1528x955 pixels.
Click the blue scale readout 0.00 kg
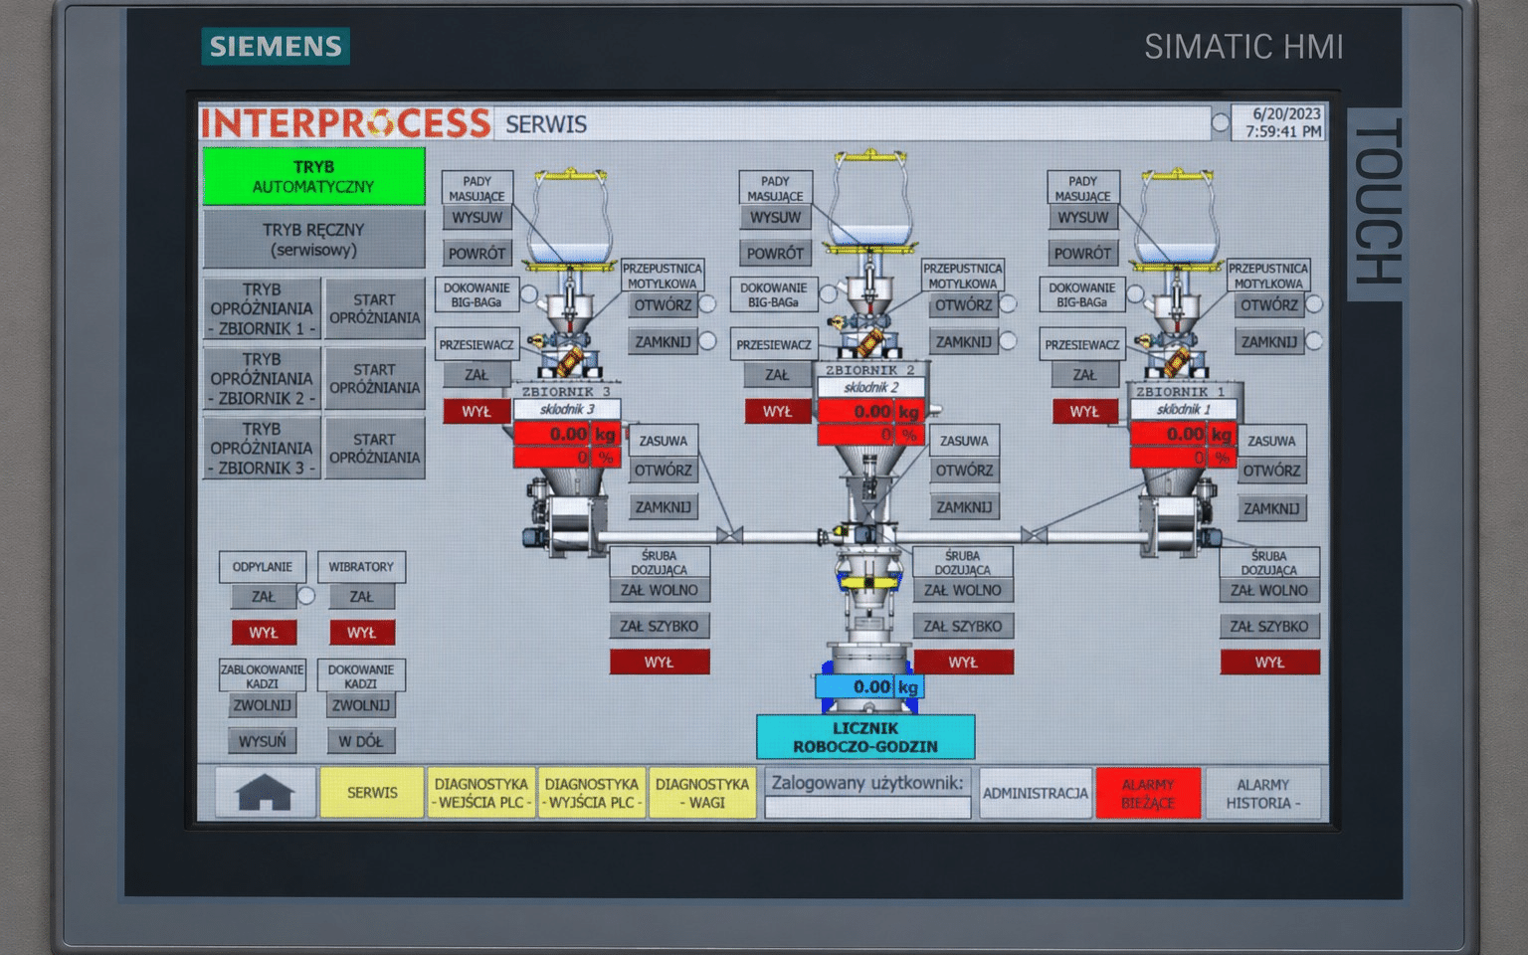click(x=869, y=686)
